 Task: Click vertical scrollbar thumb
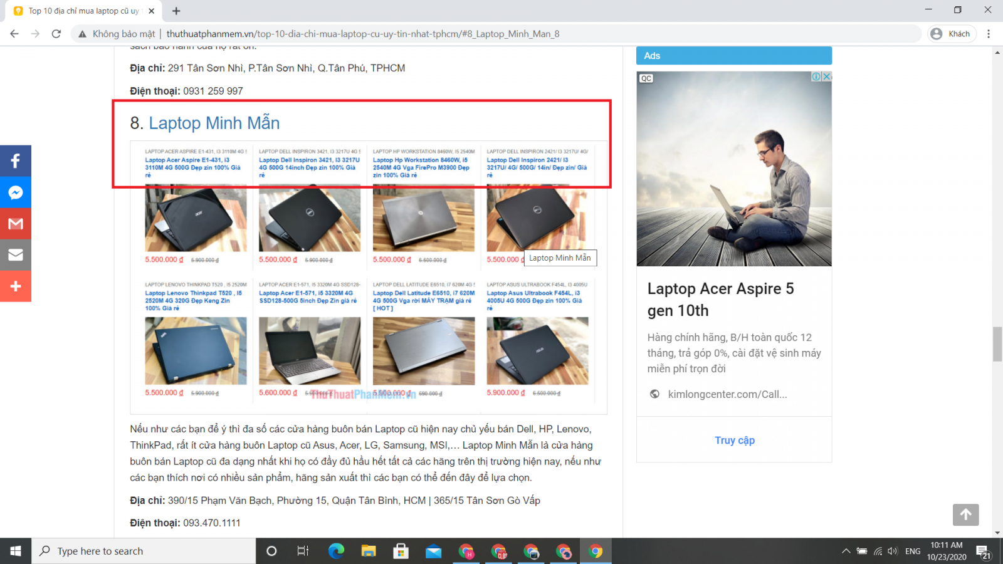click(x=997, y=344)
